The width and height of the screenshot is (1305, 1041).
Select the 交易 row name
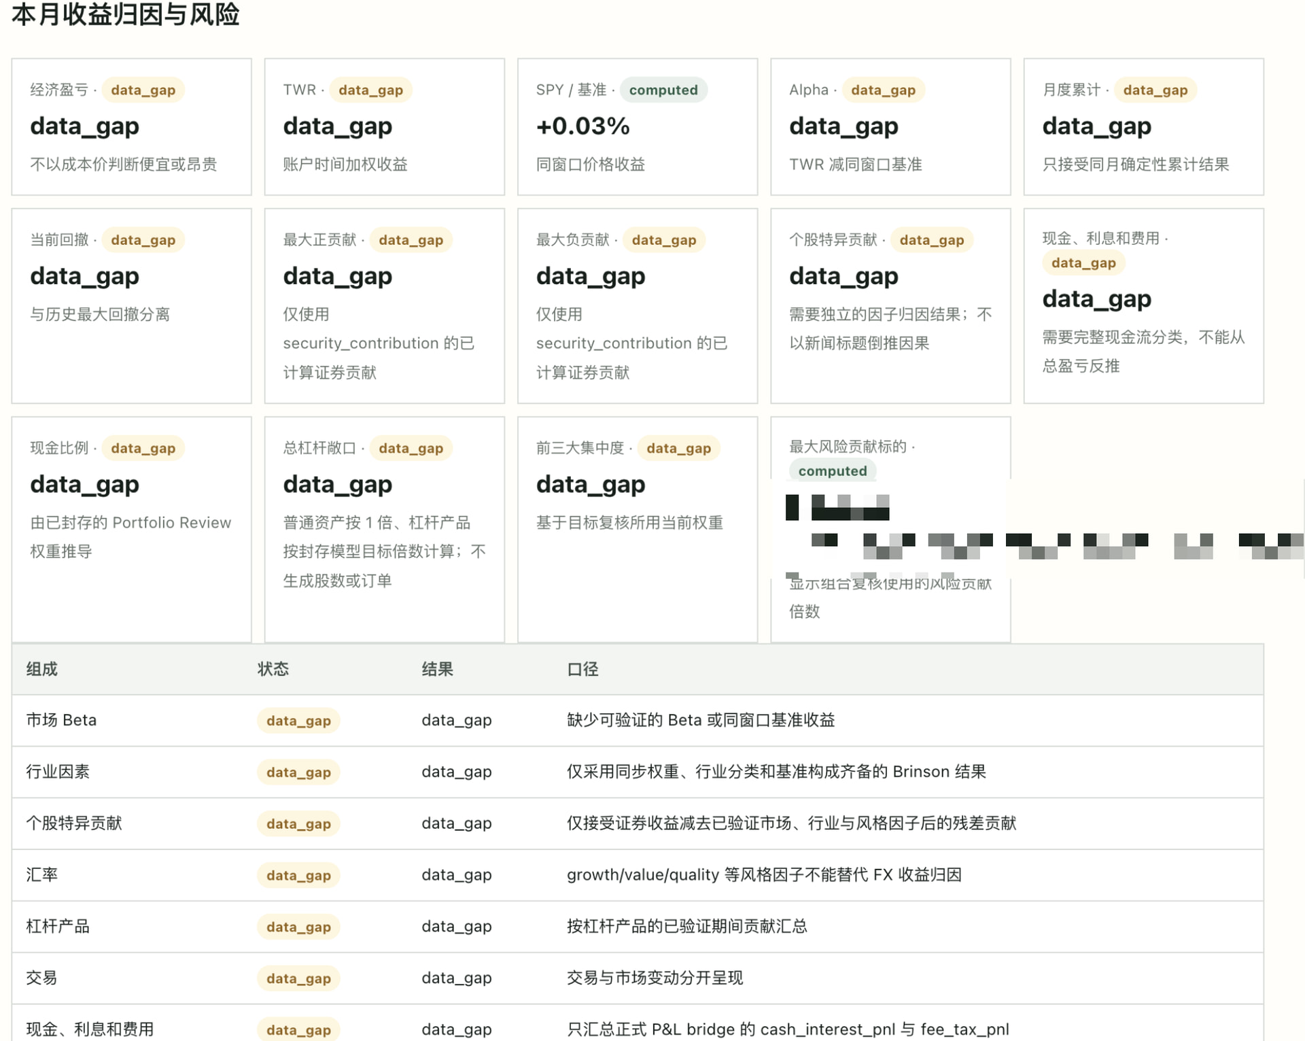tap(41, 978)
